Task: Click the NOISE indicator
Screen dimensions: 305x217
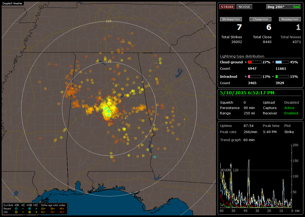Action: [244, 7]
